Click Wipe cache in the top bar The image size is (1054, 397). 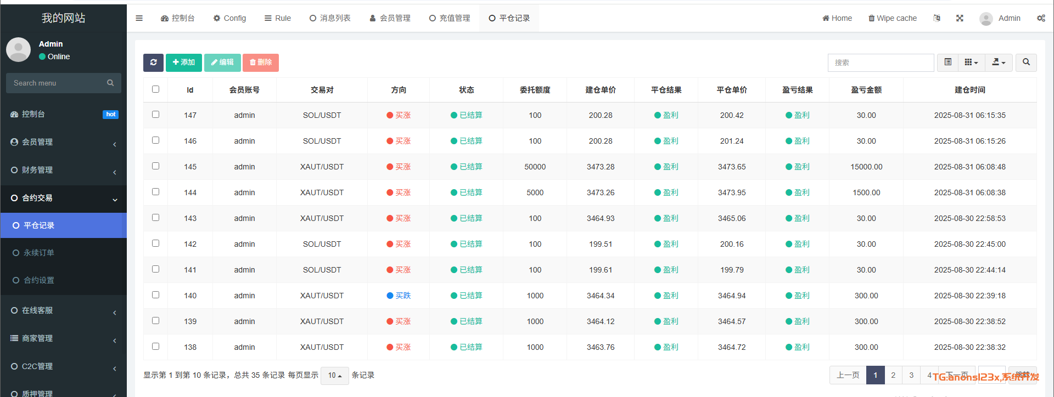892,18
